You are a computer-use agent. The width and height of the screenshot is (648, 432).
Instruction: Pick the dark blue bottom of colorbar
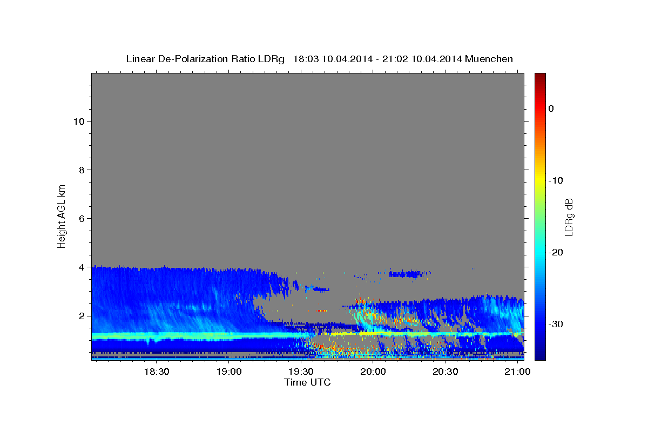pos(540,356)
